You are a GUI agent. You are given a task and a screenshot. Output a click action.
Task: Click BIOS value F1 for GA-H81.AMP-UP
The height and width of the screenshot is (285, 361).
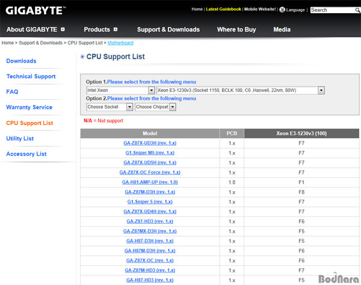[x=301, y=182]
